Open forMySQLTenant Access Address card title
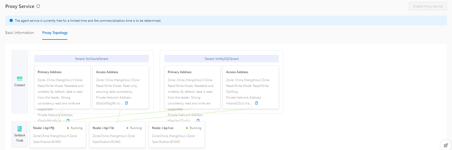Image resolution: width=452 pixels, height=150 pixels. pos(237,72)
